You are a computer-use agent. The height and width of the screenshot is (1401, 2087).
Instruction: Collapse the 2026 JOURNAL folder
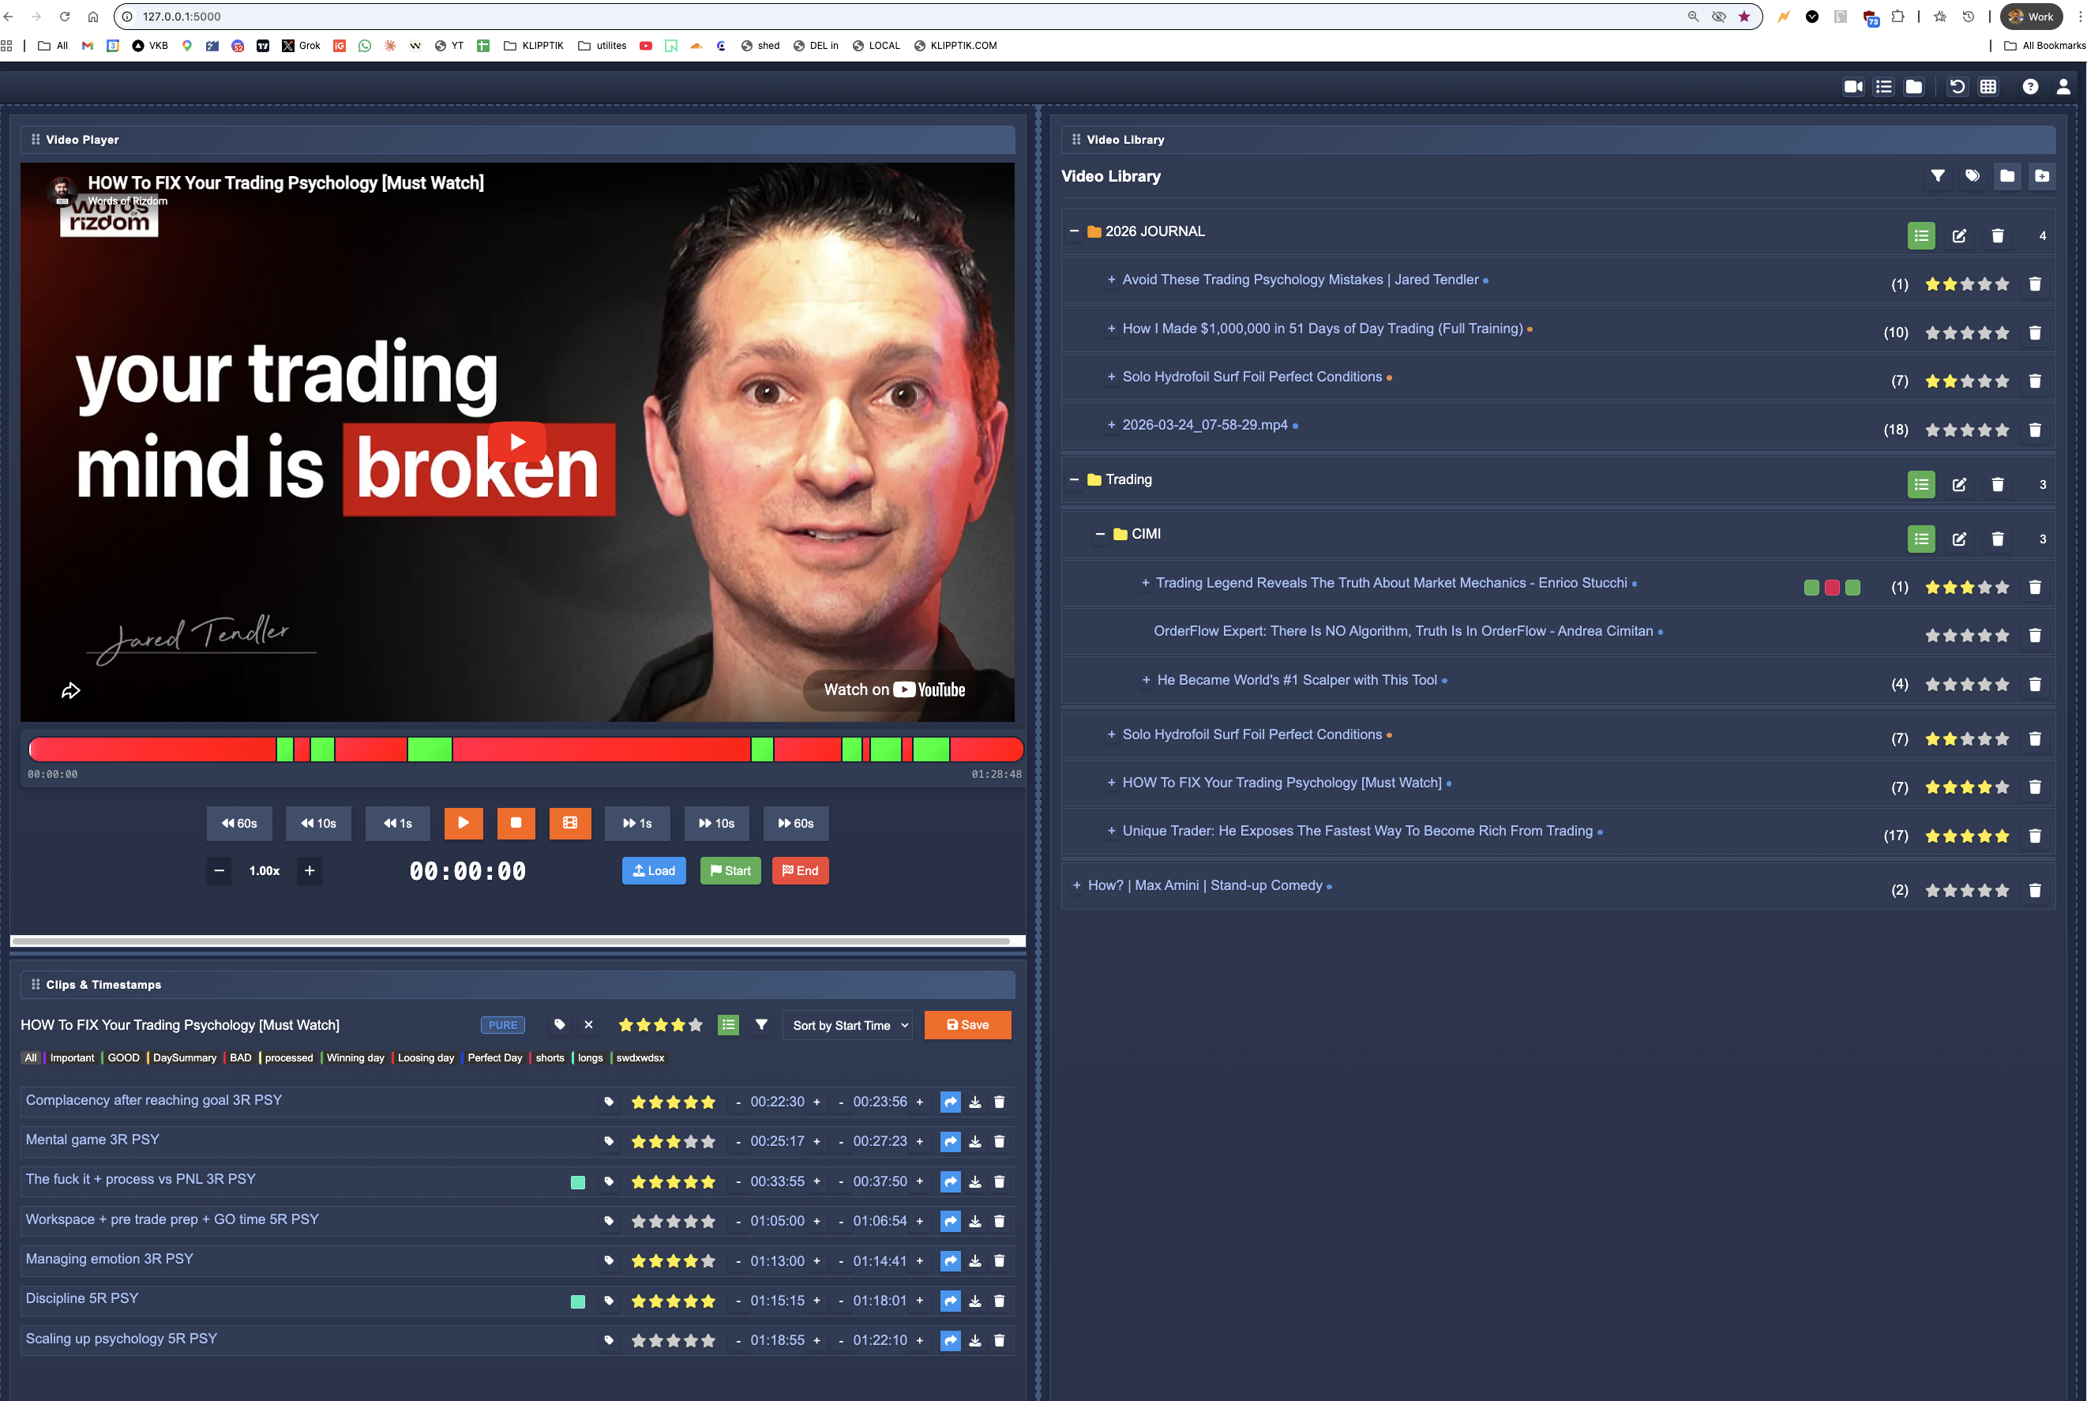1074,231
